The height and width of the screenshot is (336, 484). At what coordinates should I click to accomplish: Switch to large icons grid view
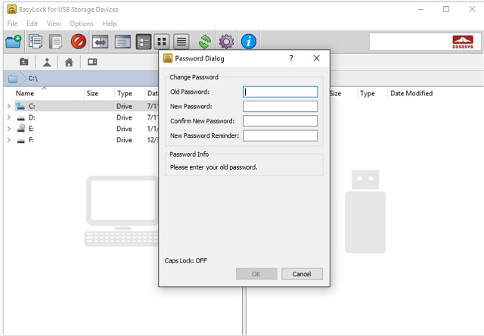pyautogui.click(x=162, y=42)
